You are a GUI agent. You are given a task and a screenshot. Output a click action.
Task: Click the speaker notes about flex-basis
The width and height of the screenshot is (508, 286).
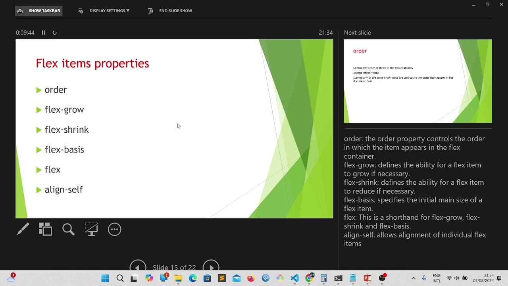point(413,204)
